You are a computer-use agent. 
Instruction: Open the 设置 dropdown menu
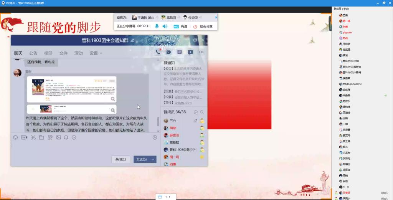coord(96,53)
